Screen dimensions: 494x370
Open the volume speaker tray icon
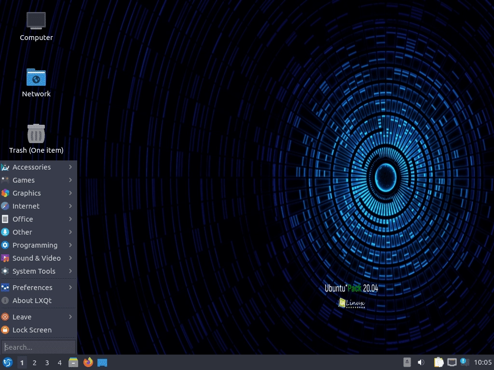(x=421, y=362)
